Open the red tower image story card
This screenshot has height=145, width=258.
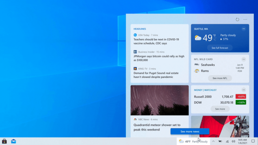(220, 127)
